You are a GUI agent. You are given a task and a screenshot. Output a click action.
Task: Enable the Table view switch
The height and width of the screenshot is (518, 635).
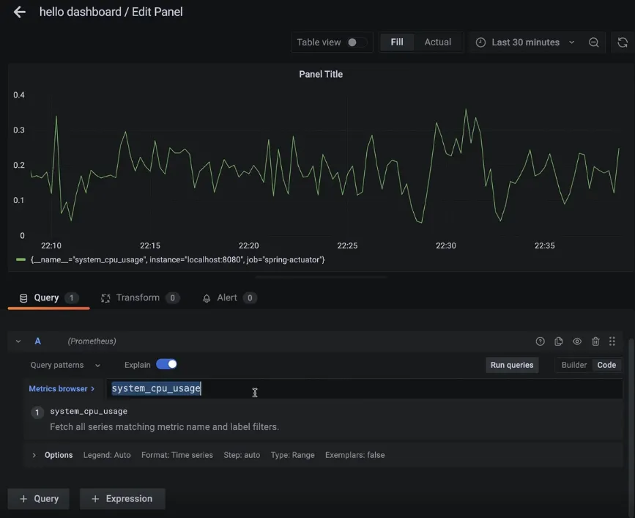356,42
